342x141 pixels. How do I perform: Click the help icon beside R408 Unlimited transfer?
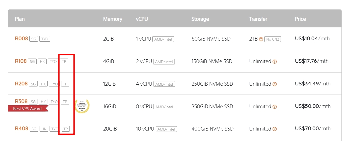(275, 129)
